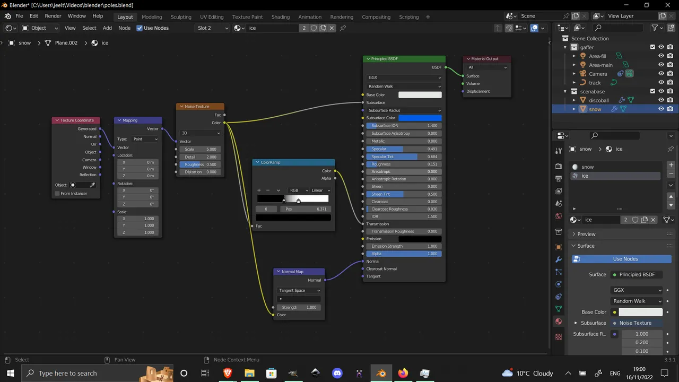
Task: Open the Tangent Space dropdown in Normal Map
Action: click(299, 291)
